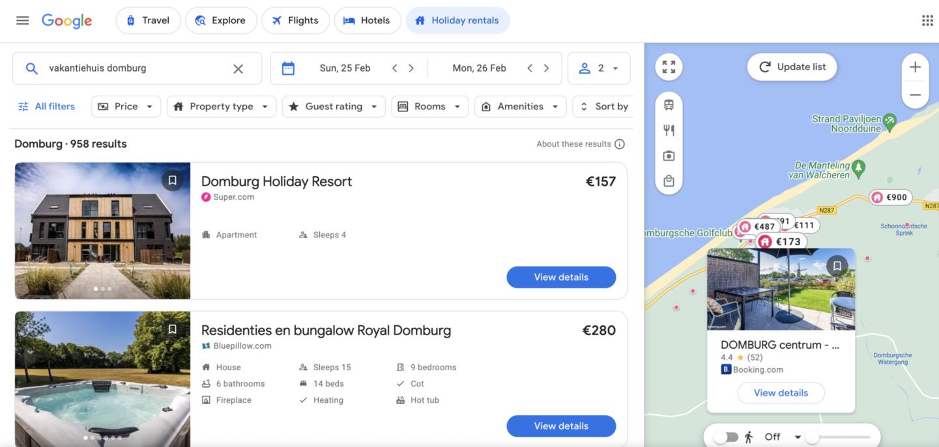This screenshot has width=939, height=447.
Task: Open the Google apps grid
Action: (x=927, y=20)
